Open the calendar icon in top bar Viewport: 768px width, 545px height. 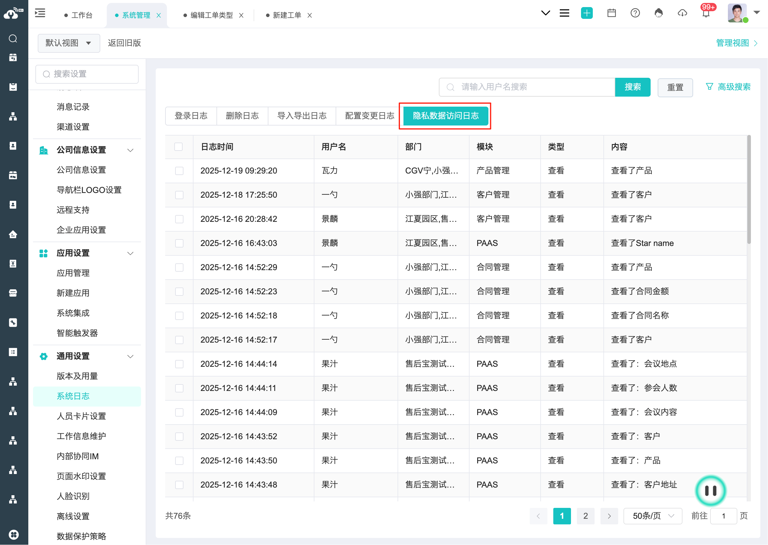pos(611,14)
